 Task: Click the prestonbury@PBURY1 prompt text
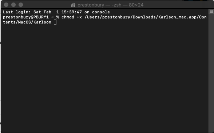(x=26, y=17)
